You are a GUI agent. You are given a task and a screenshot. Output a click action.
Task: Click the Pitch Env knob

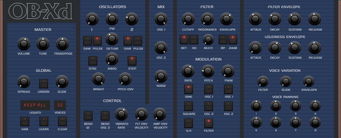(x=125, y=79)
